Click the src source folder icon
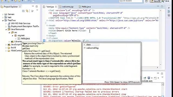The image size is (173, 97). pos(12,32)
